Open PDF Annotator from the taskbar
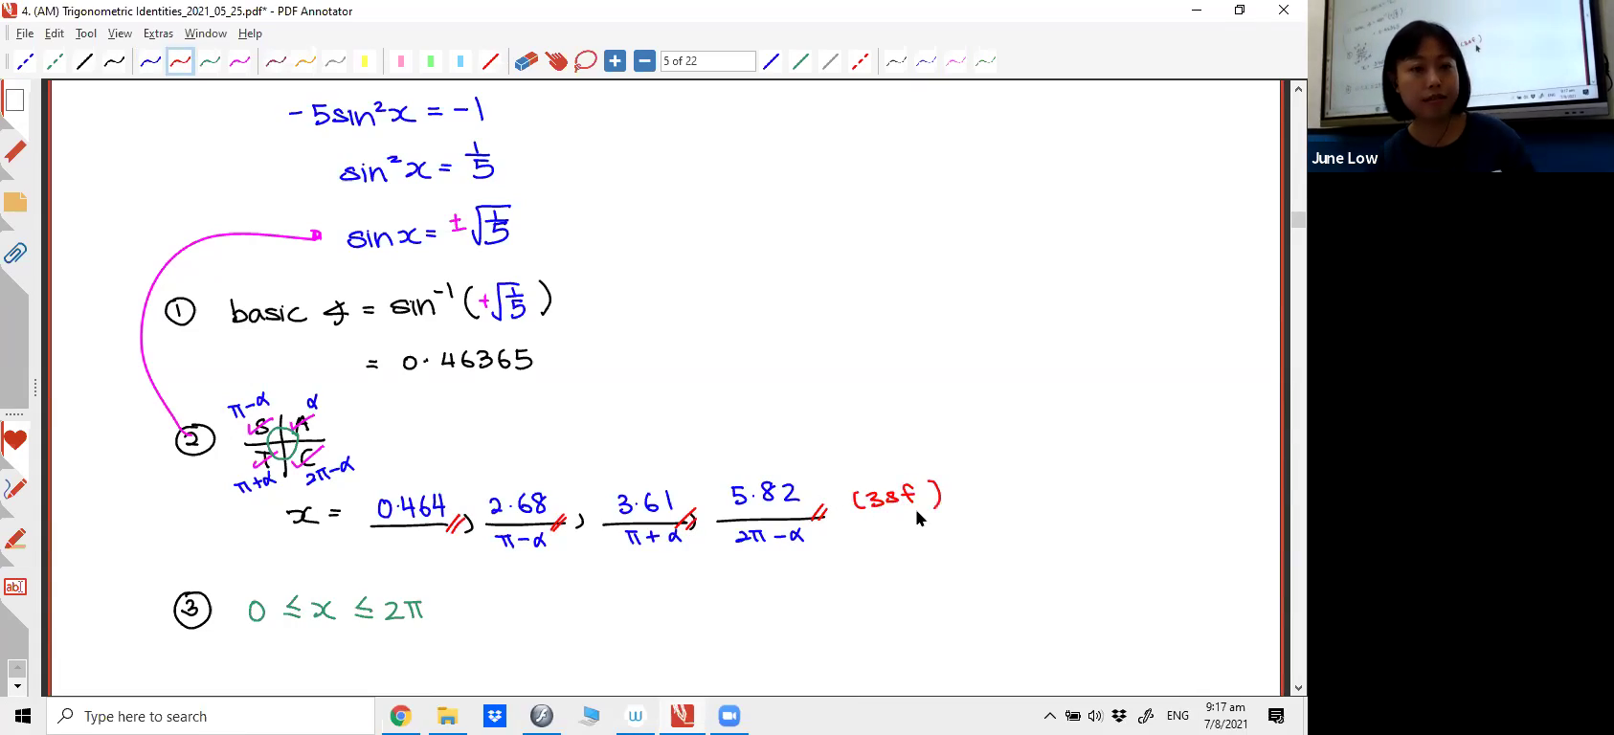 coord(682,716)
